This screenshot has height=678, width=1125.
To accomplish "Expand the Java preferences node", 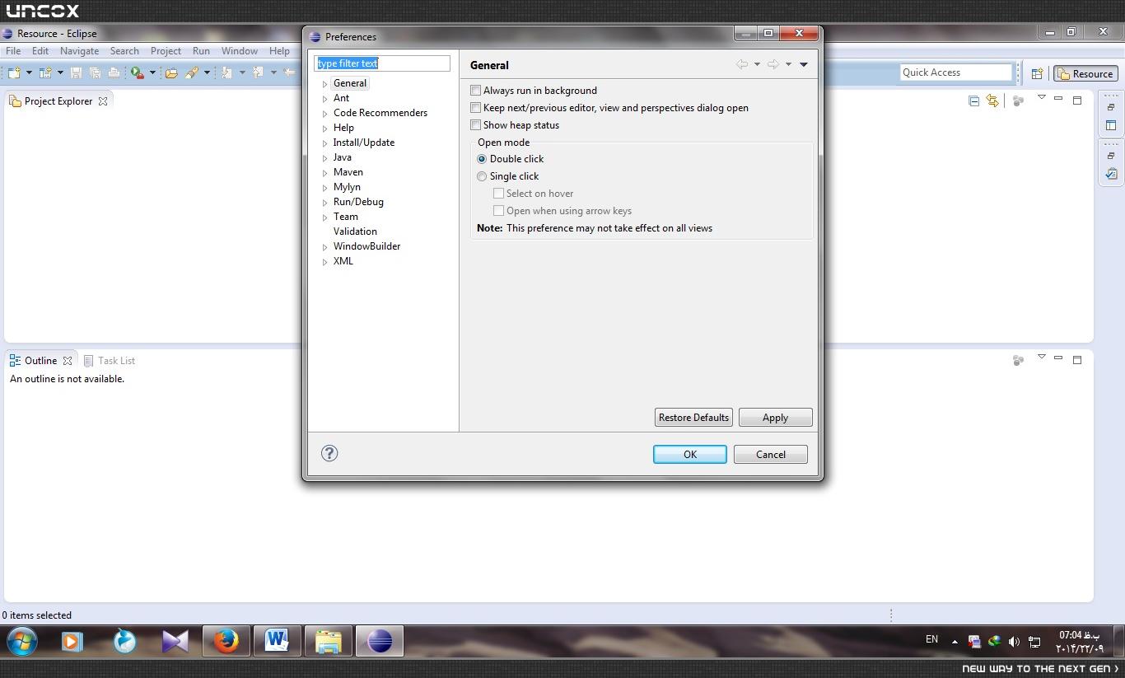I will pos(324,158).
